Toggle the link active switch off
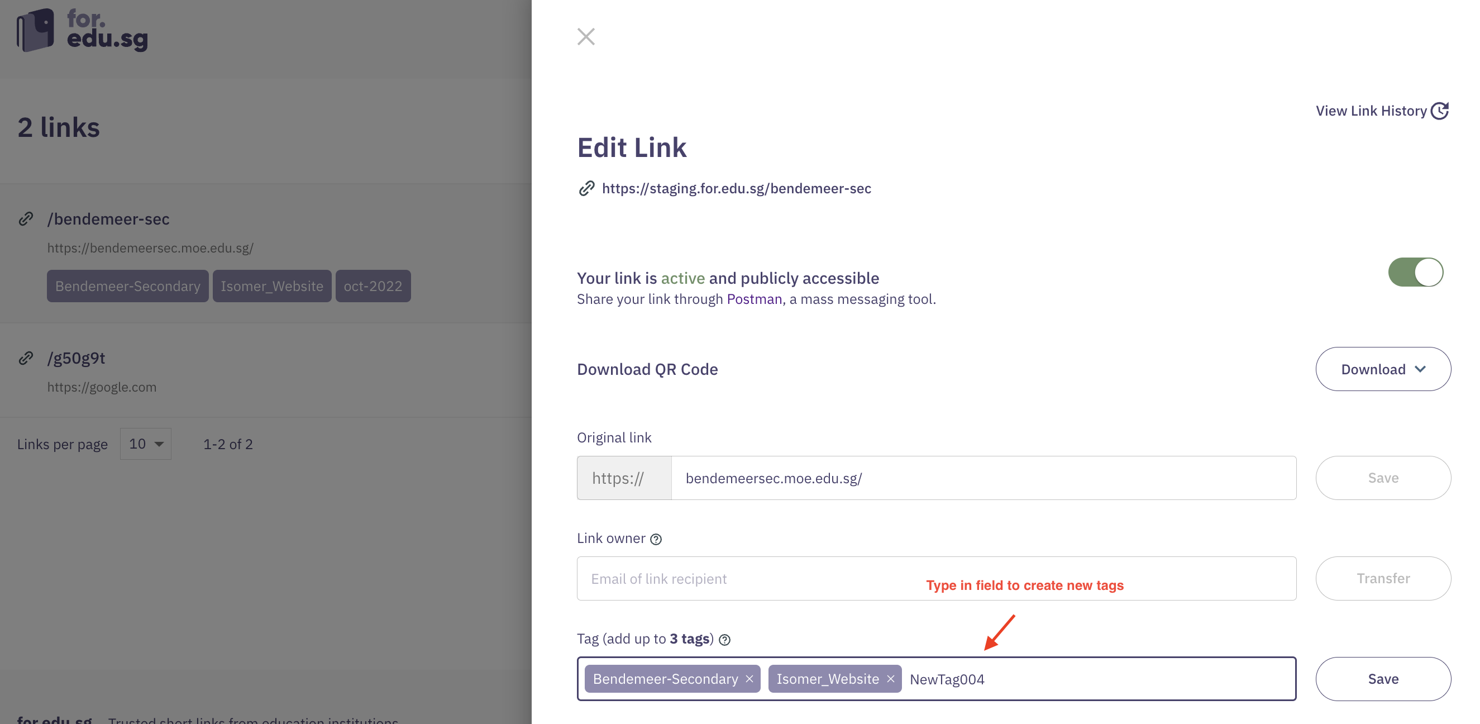The height and width of the screenshot is (724, 1480). coord(1415,272)
